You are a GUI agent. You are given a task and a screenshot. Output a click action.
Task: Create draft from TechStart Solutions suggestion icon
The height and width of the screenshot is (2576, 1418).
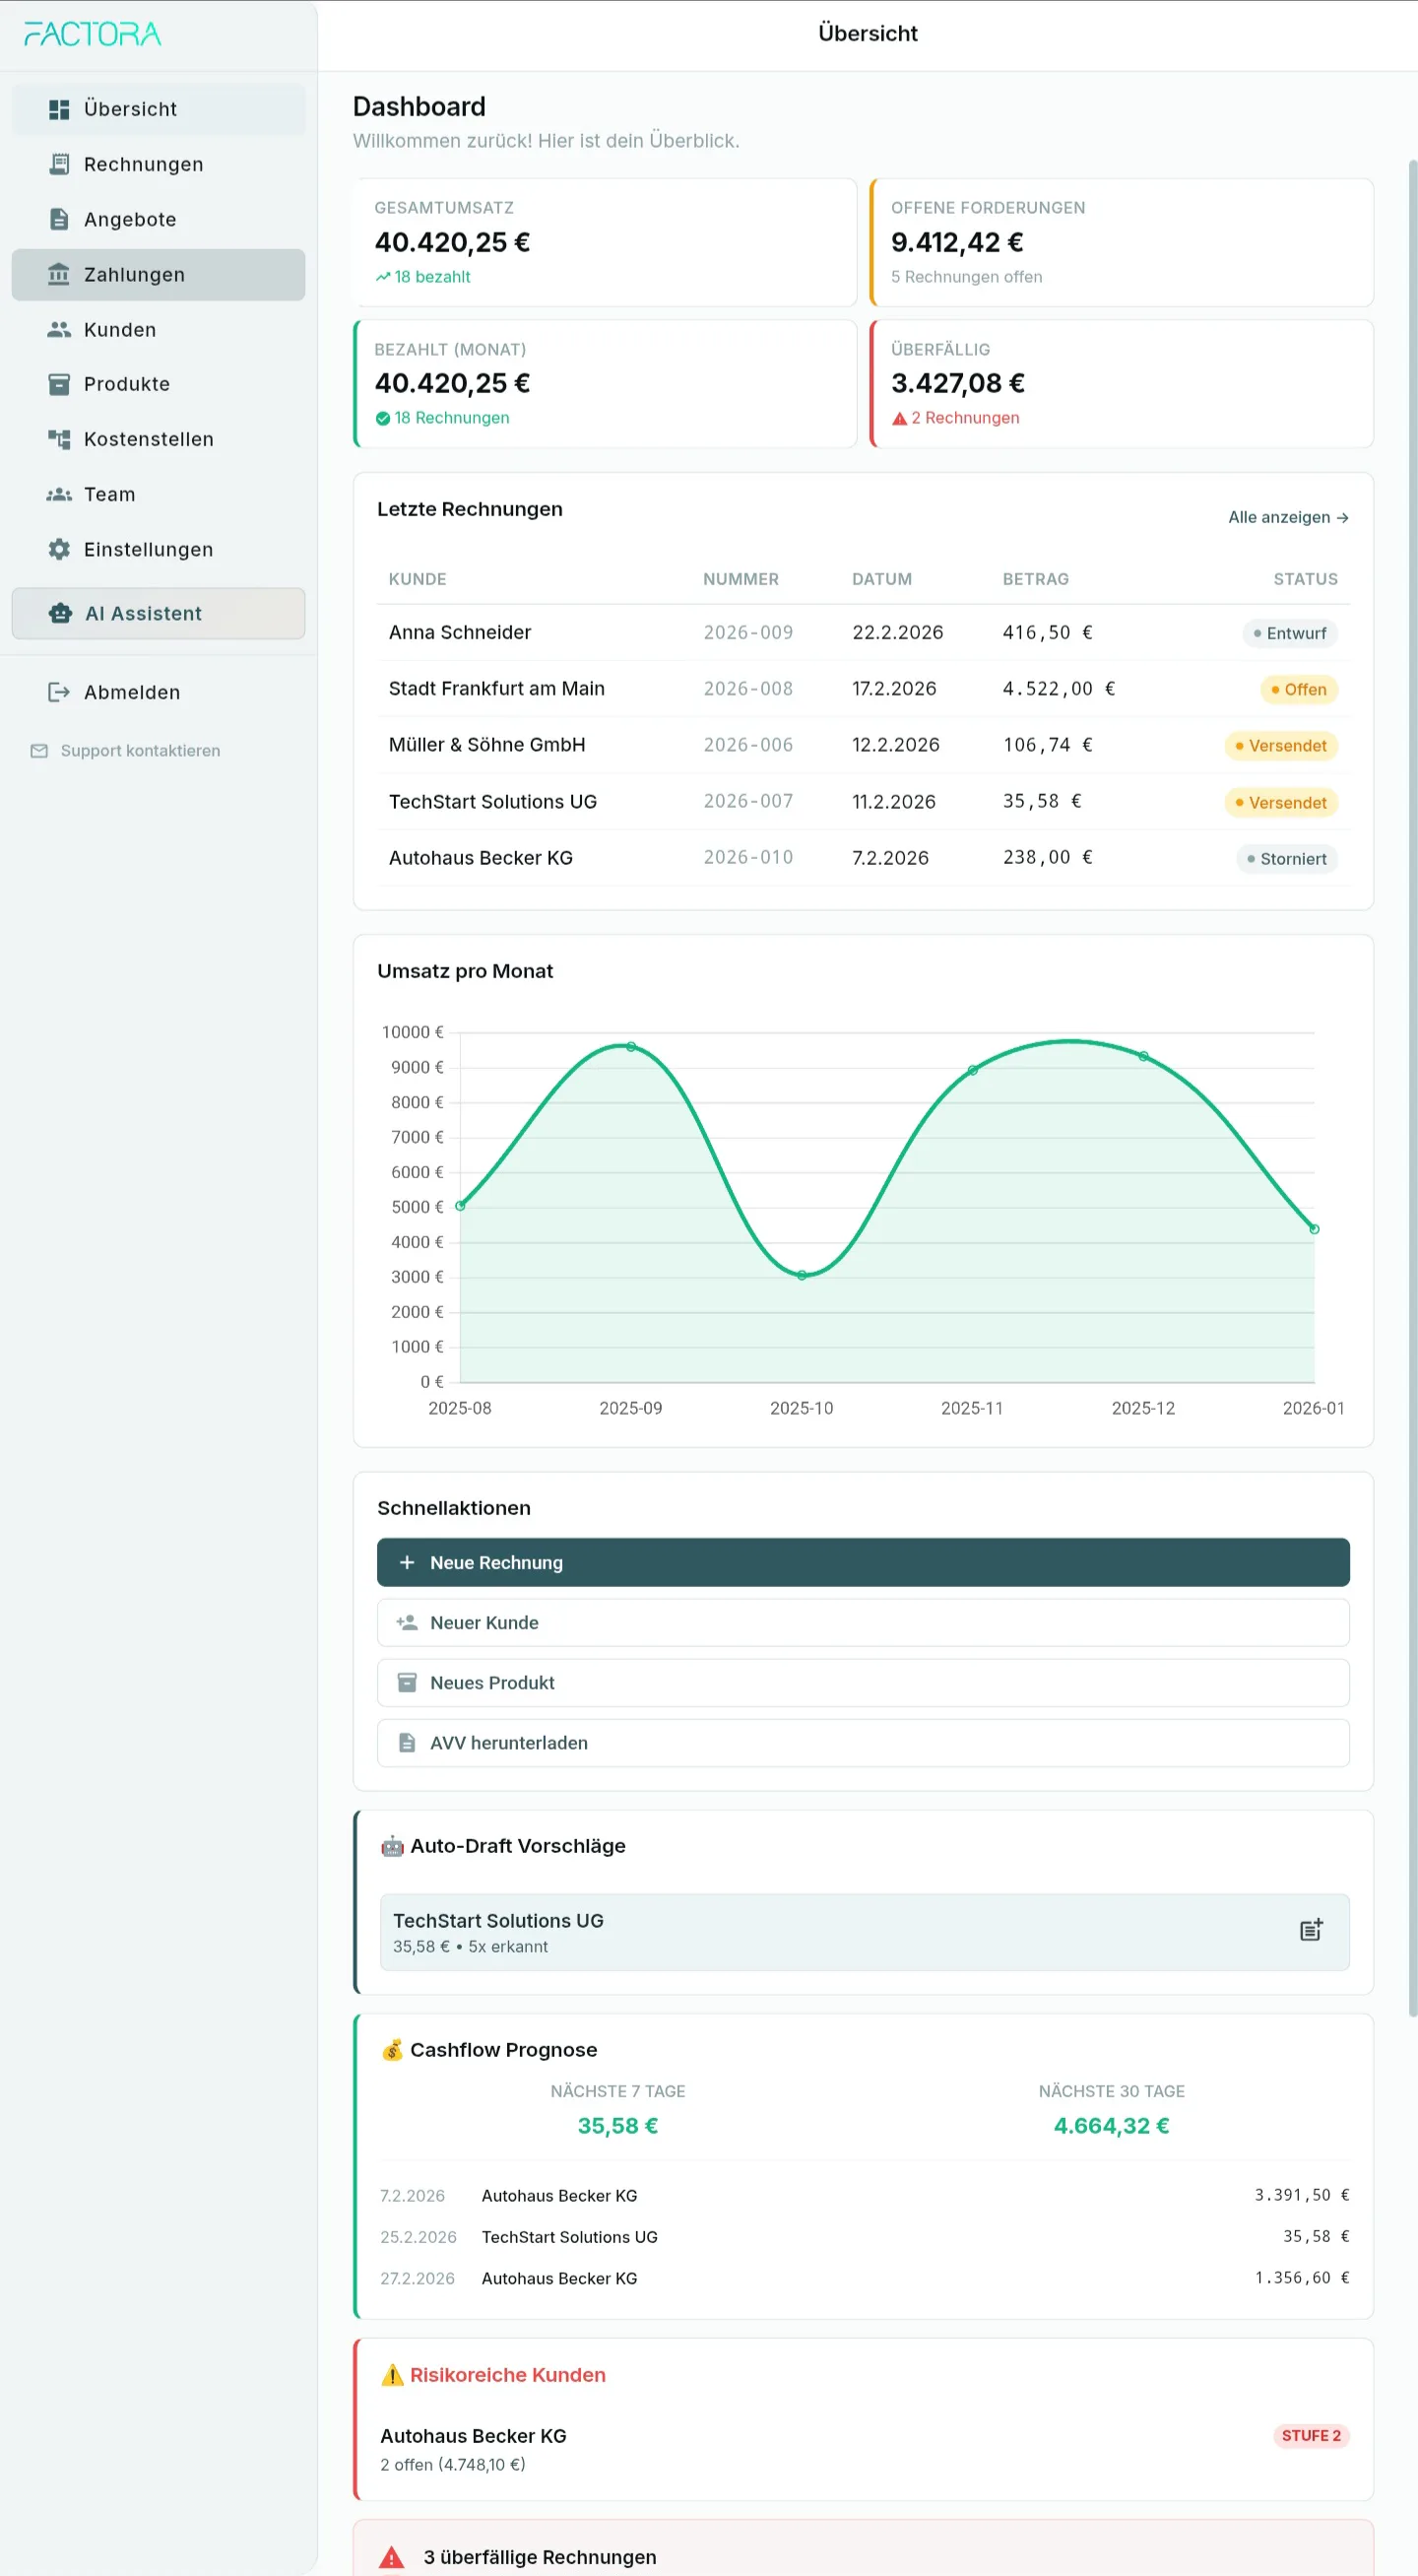tap(1311, 1930)
